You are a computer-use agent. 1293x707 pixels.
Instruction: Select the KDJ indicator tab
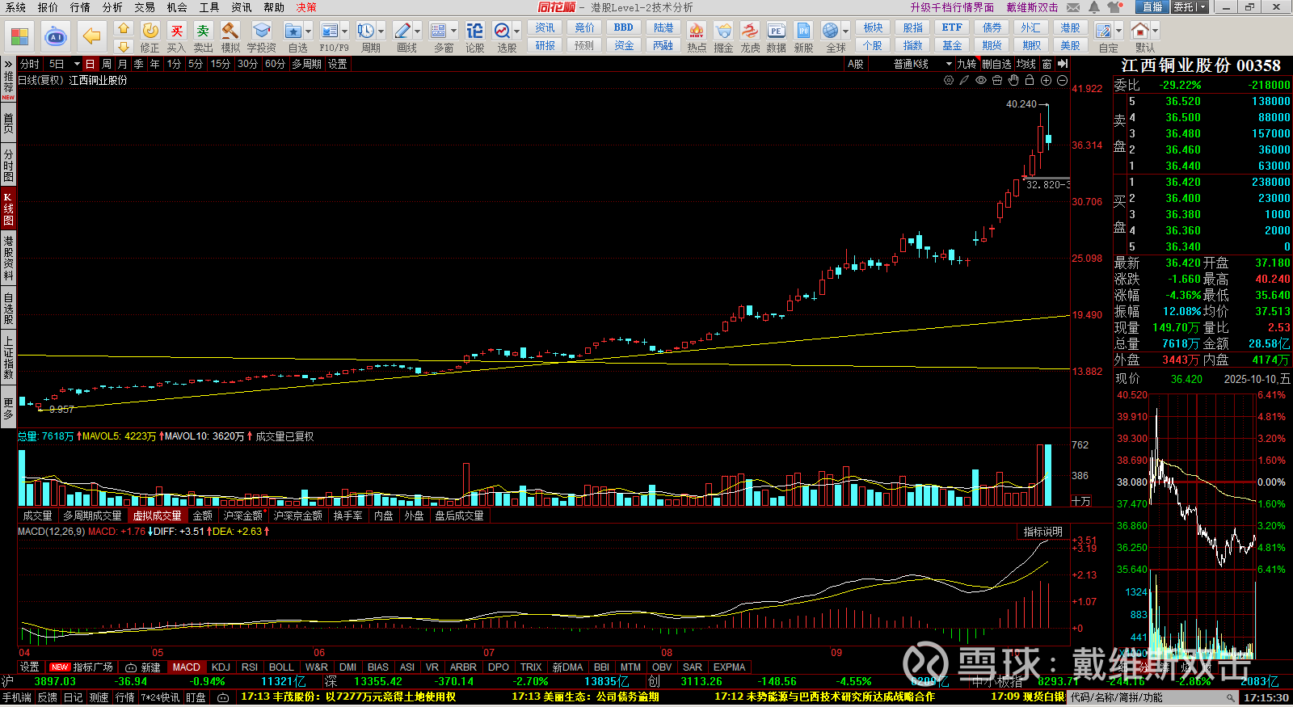point(221,667)
